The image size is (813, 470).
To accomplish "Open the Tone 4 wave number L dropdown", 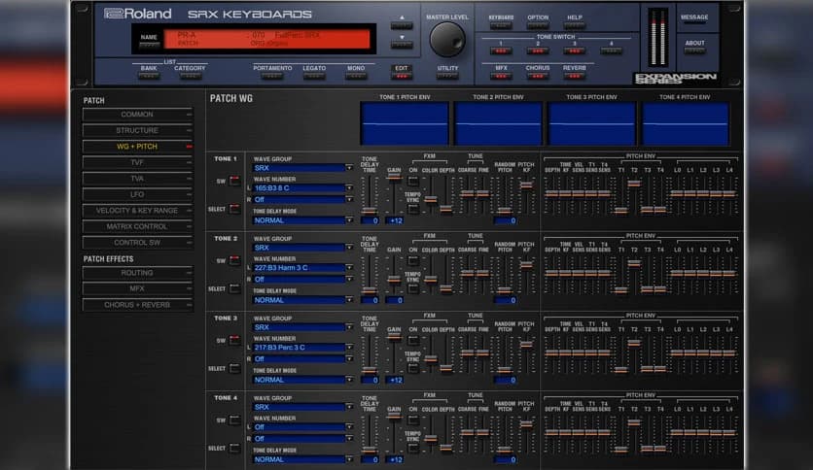I will 302,427.
